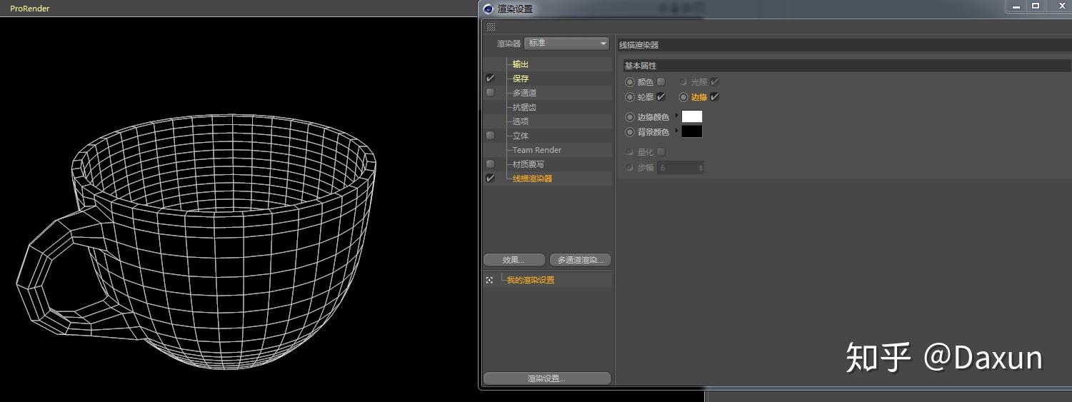
Task: Select the 立体 entry
Action: [x=521, y=136]
